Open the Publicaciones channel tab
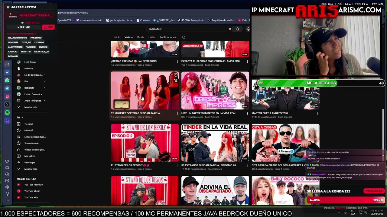 coord(168,37)
